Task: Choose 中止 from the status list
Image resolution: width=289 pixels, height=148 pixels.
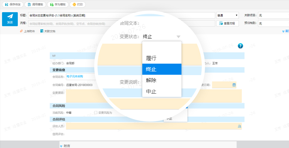Action: 151,91
